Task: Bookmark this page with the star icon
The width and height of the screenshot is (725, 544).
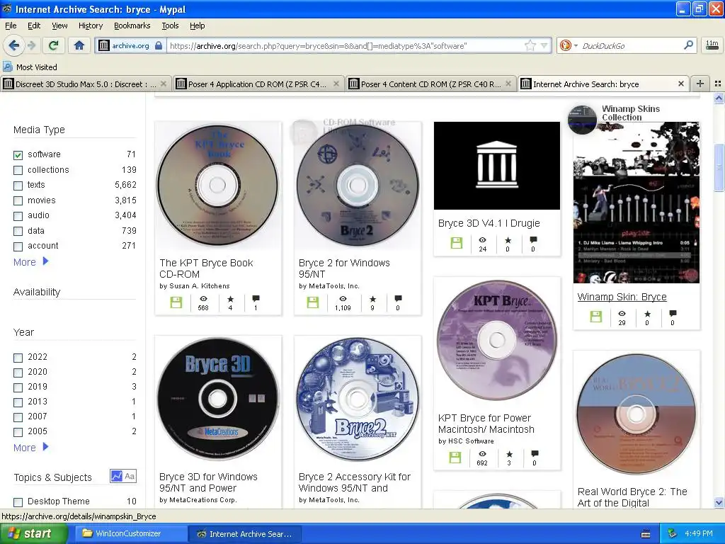Action: (530, 45)
